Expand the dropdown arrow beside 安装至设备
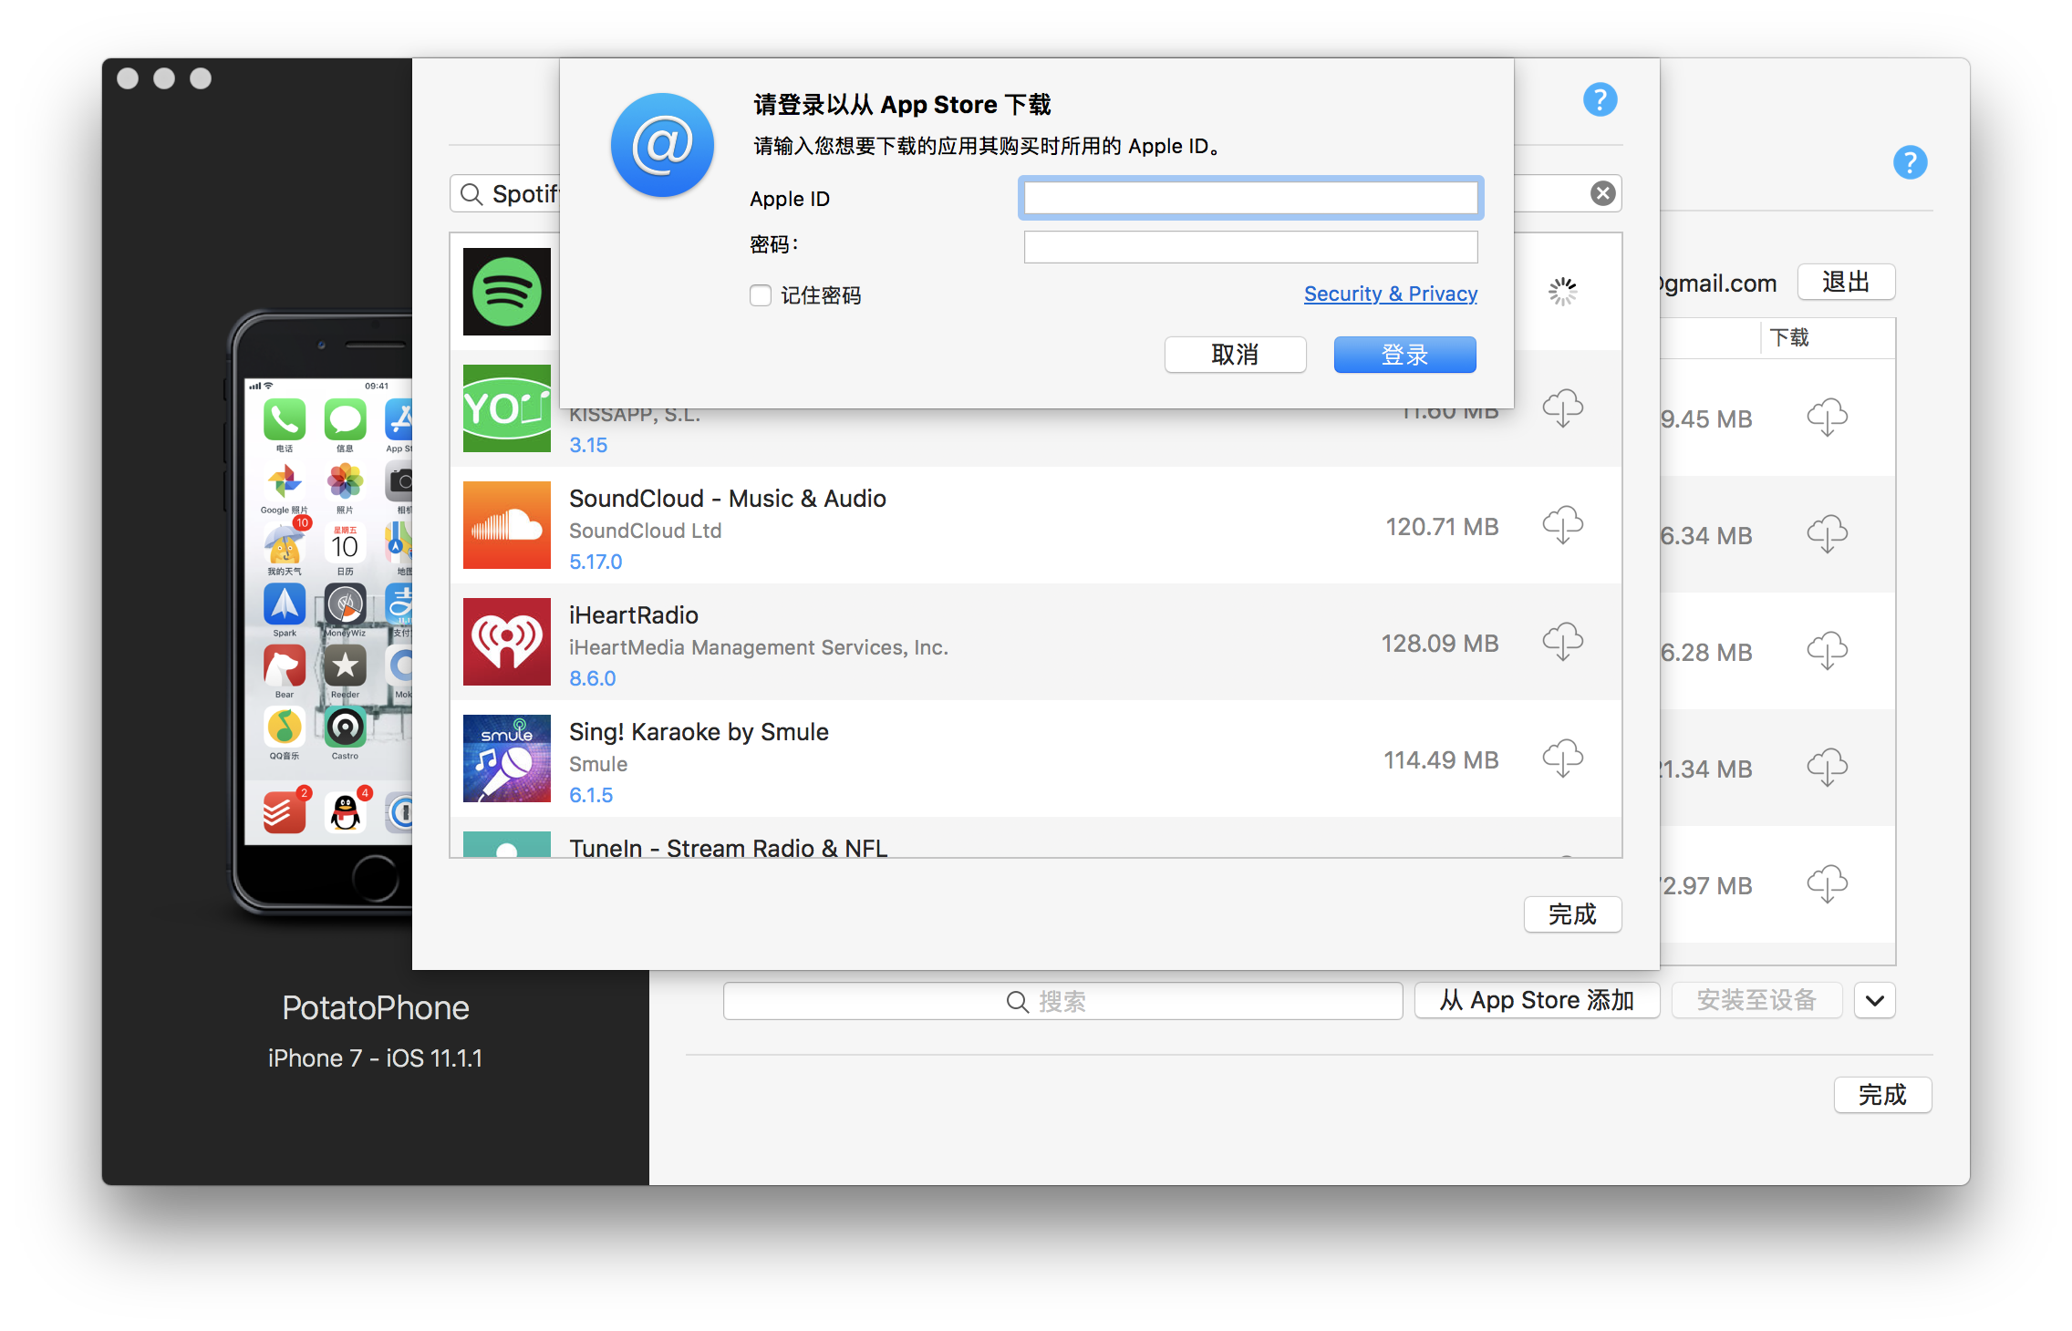 1875,1001
